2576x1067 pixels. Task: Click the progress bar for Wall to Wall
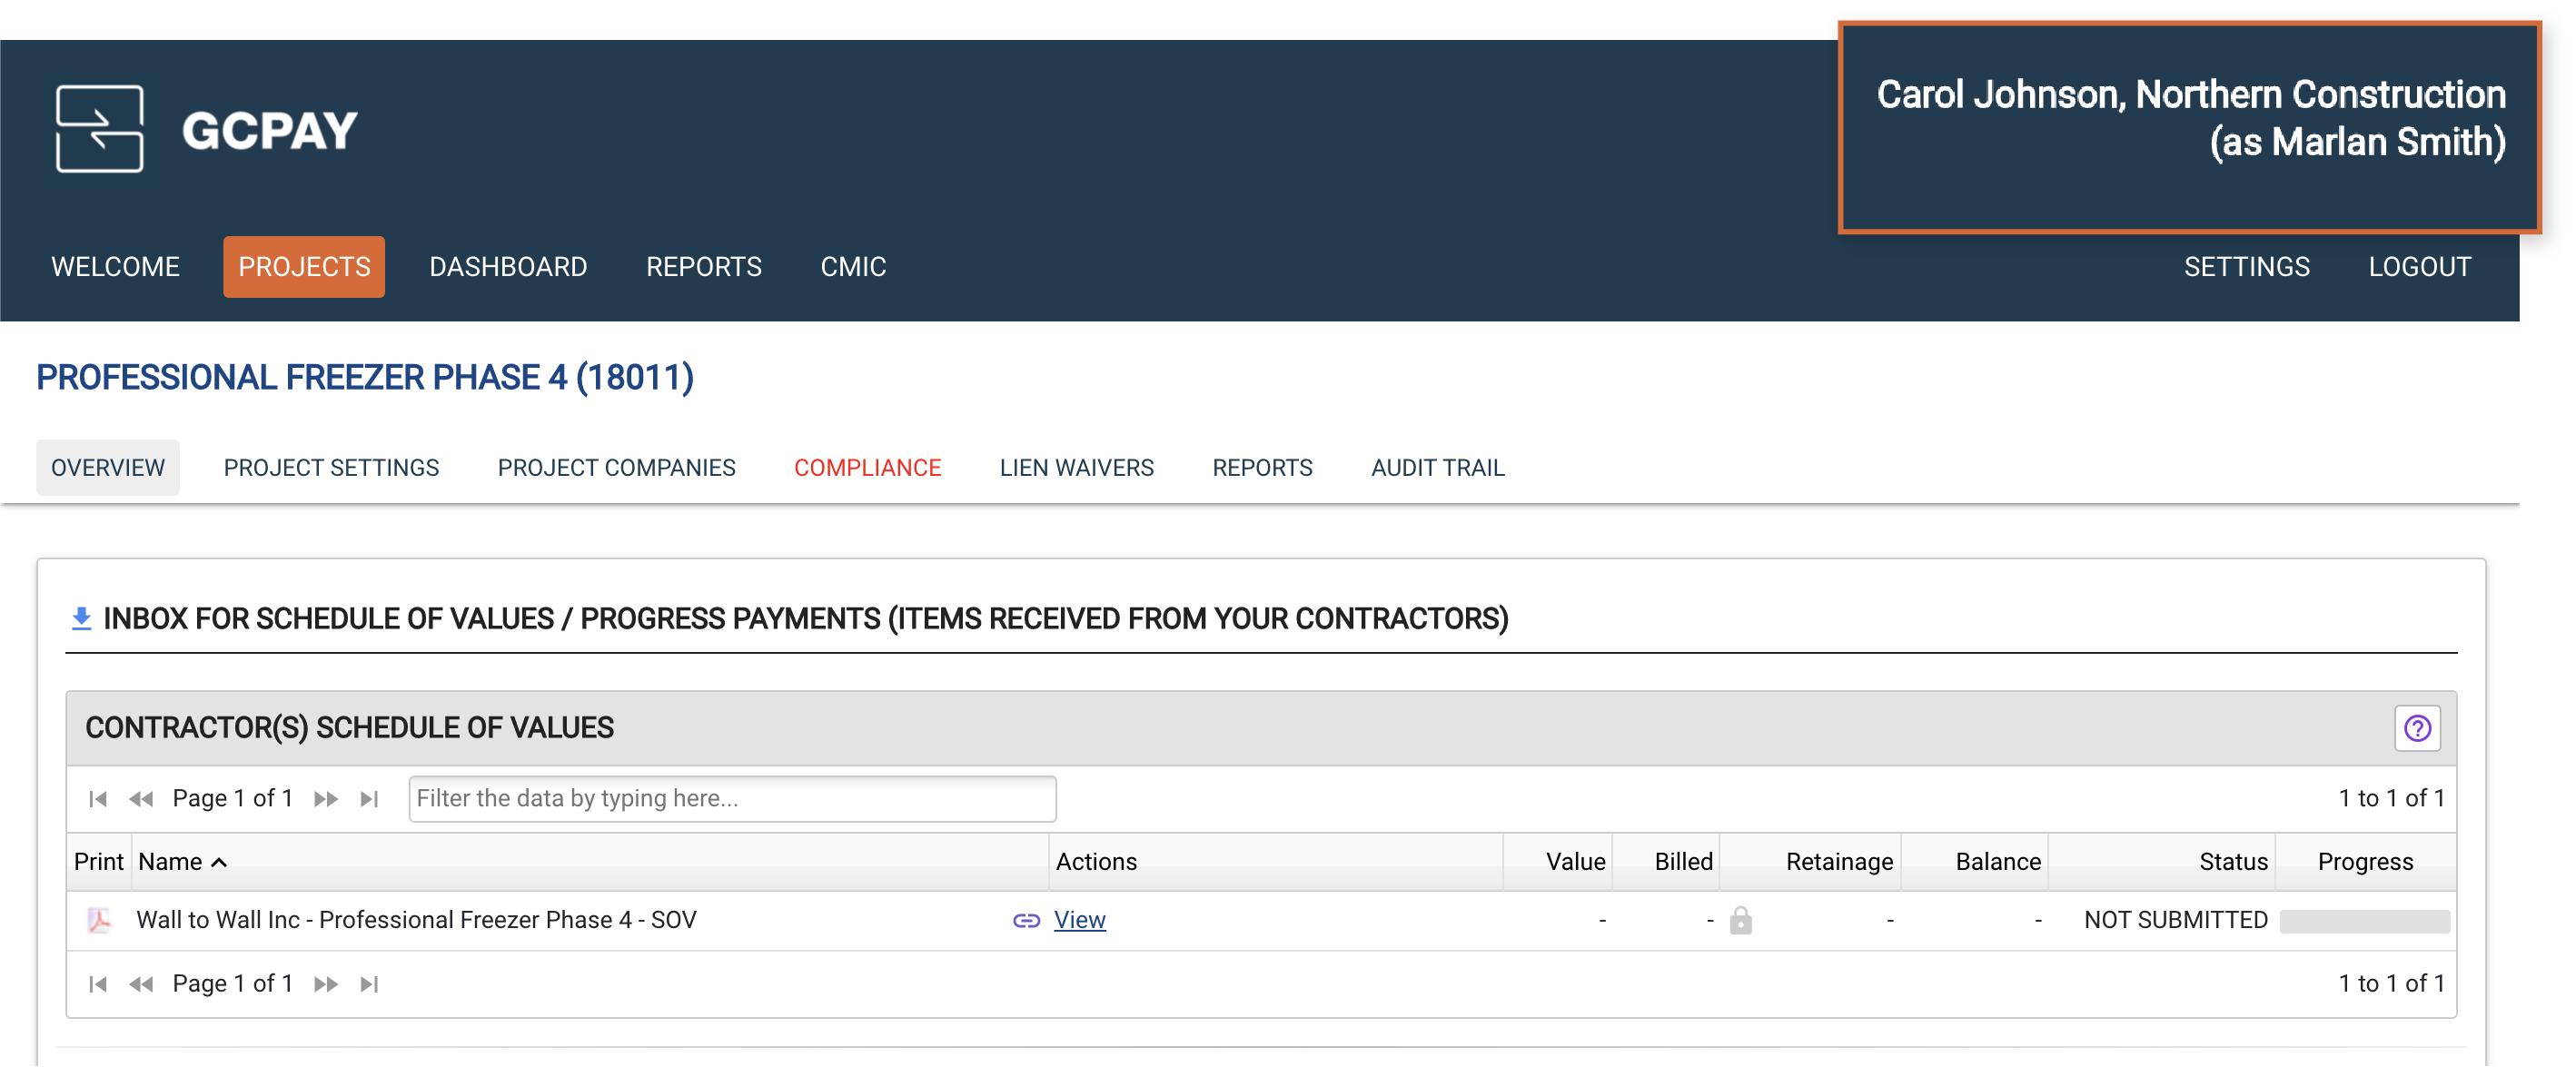tap(2364, 921)
